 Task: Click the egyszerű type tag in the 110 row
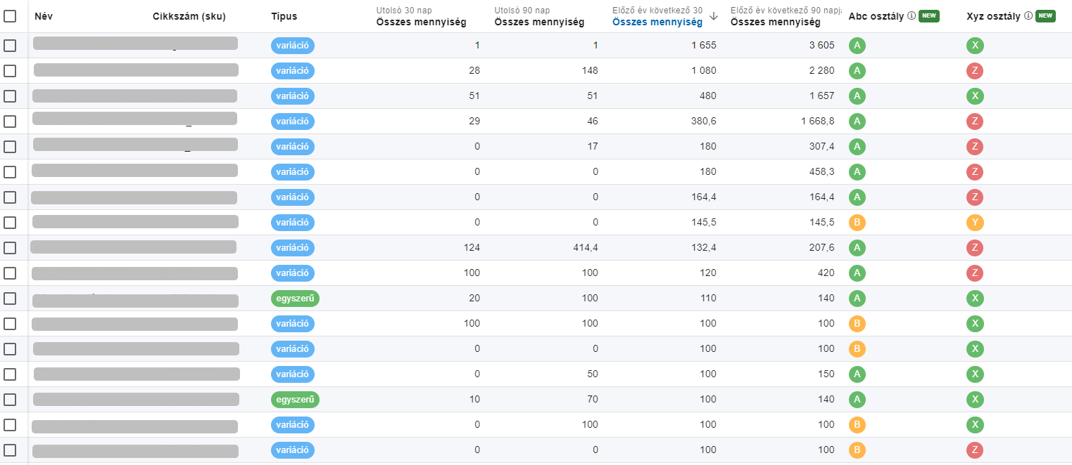click(x=295, y=299)
